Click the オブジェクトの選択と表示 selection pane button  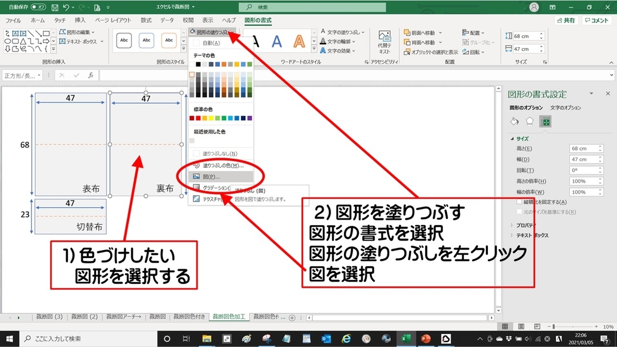[x=430, y=52]
